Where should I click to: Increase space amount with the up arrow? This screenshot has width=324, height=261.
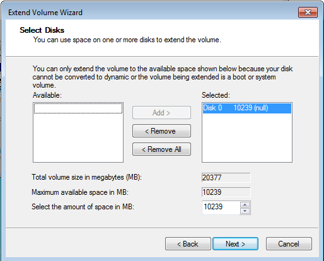(245, 204)
